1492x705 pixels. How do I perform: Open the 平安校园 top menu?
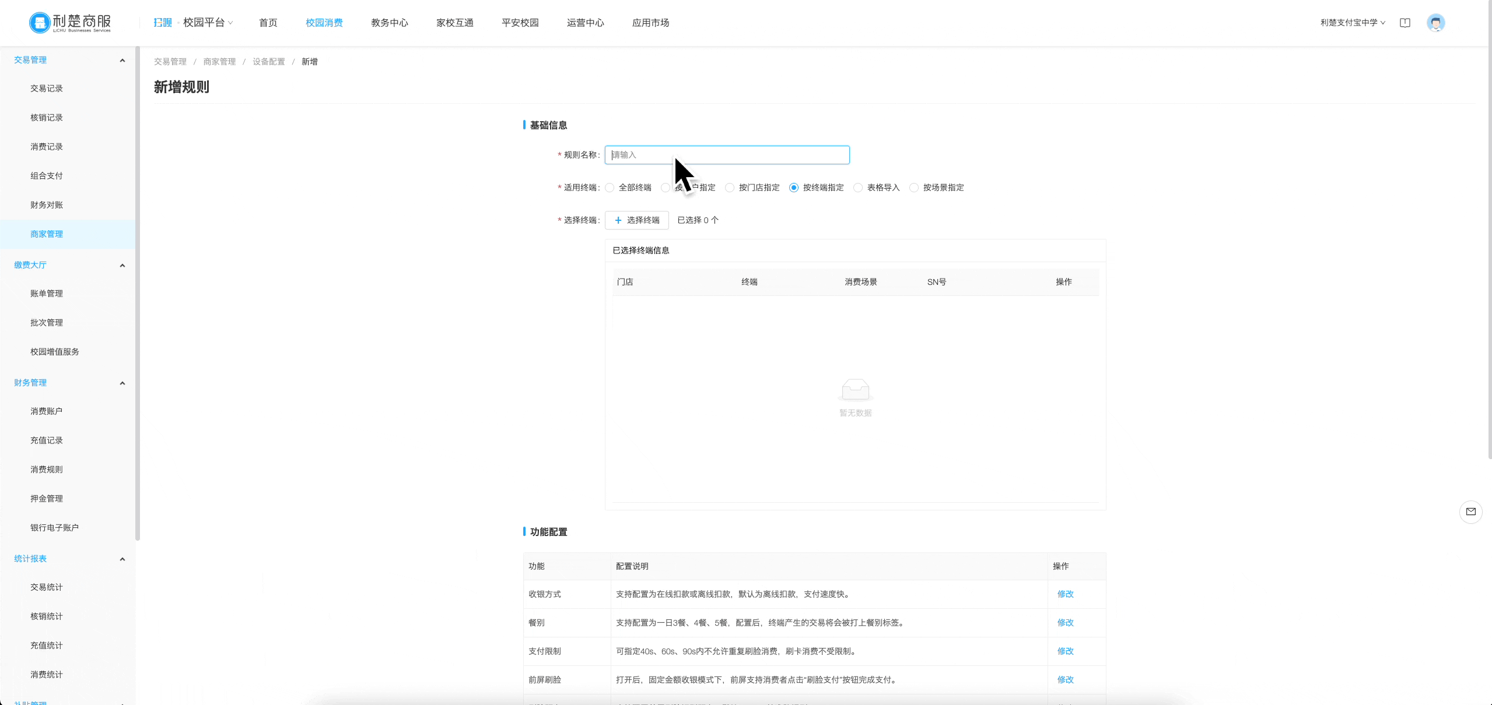(520, 23)
